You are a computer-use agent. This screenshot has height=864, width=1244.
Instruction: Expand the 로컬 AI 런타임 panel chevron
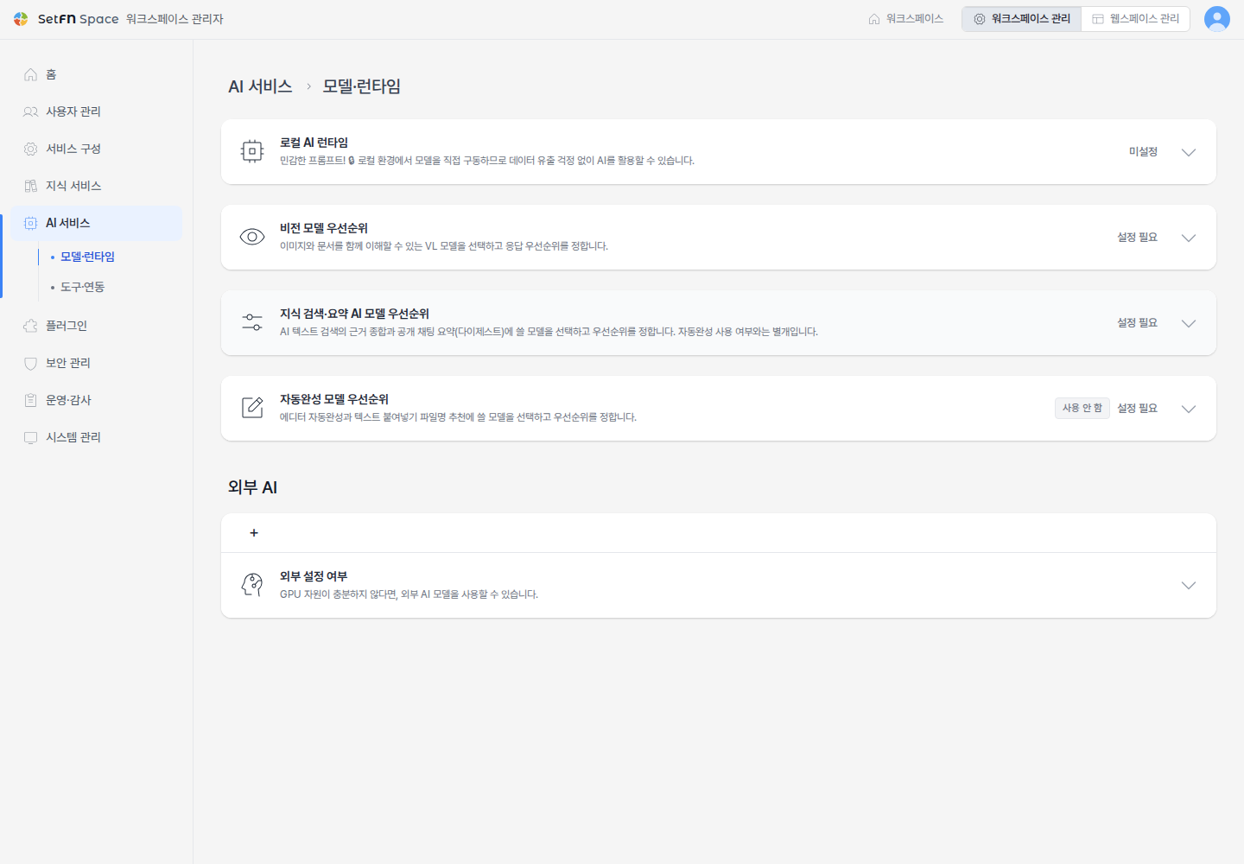click(x=1189, y=152)
